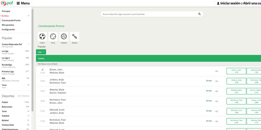The width and height of the screenshot is (261, 130).
Task: Bet on Jenkins, Andy at 1.50
Action: [x=236, y=81]
